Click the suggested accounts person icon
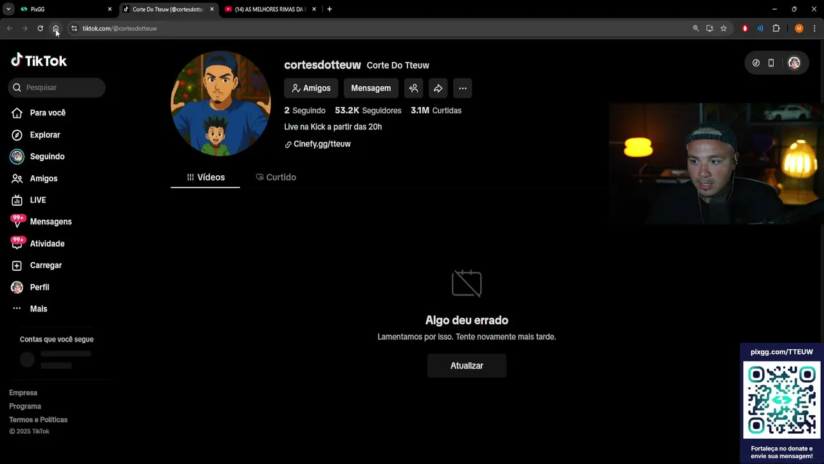The width and height of the screenshot is (824, 464). coord(413,88)
